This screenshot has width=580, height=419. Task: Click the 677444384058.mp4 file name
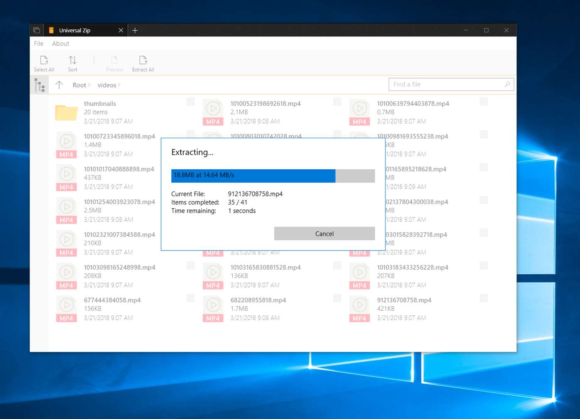pyautogui.click(x=112, y=300)
